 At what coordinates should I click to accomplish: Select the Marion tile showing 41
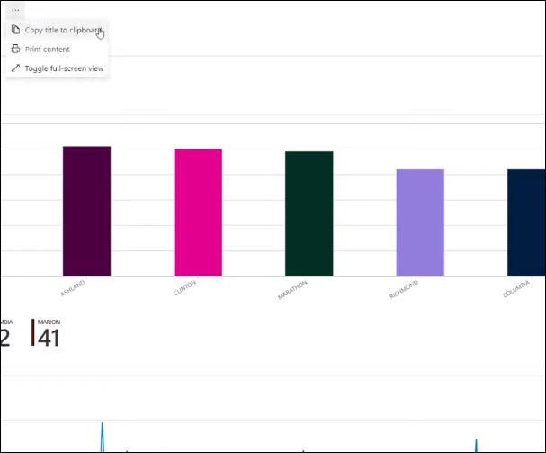point(49,333)
